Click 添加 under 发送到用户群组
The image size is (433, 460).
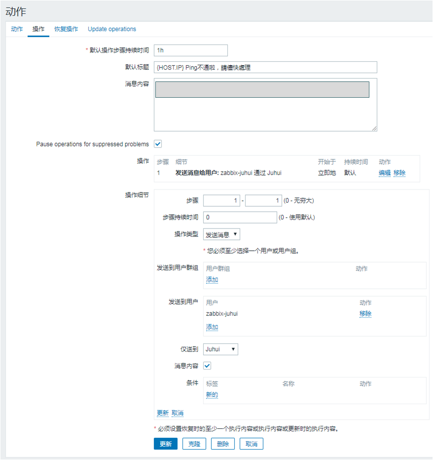pyautogui.click(x=212, y=279)
